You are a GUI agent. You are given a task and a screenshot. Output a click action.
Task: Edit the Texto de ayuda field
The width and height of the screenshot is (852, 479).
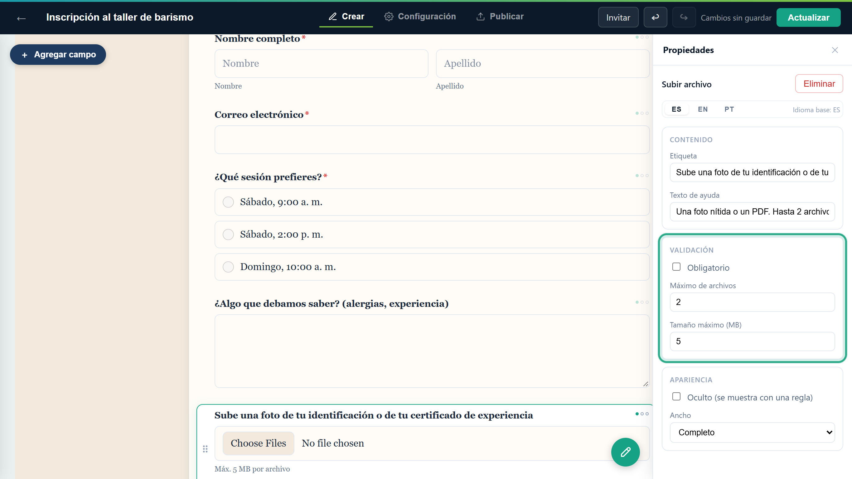[x=752, y=212]
